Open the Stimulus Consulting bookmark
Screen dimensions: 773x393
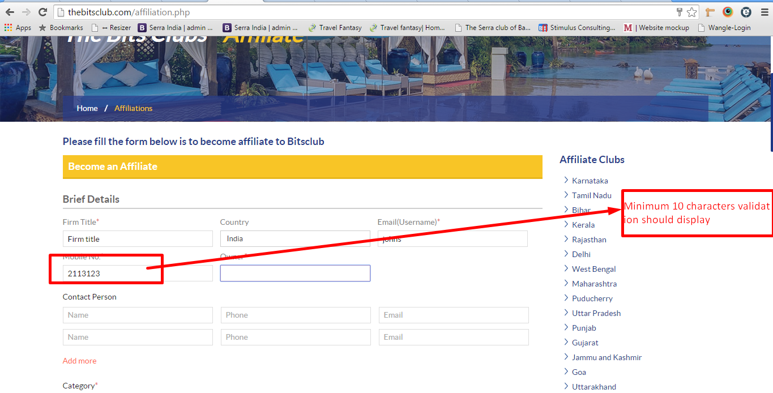[x=576, y=28]
